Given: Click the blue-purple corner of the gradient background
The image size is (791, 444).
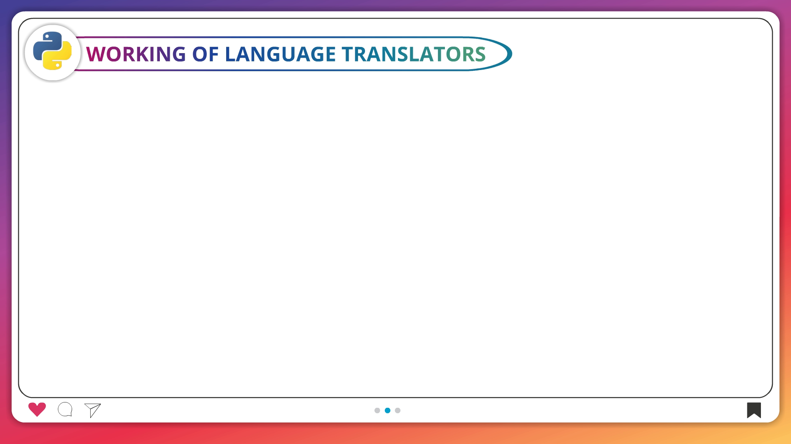Looking at the screenshot, I should coord(5,5).
